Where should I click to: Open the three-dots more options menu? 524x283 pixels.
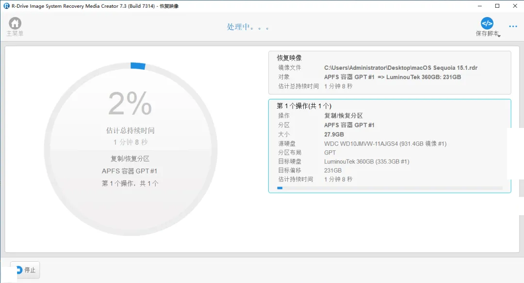[x=513, y=26]
